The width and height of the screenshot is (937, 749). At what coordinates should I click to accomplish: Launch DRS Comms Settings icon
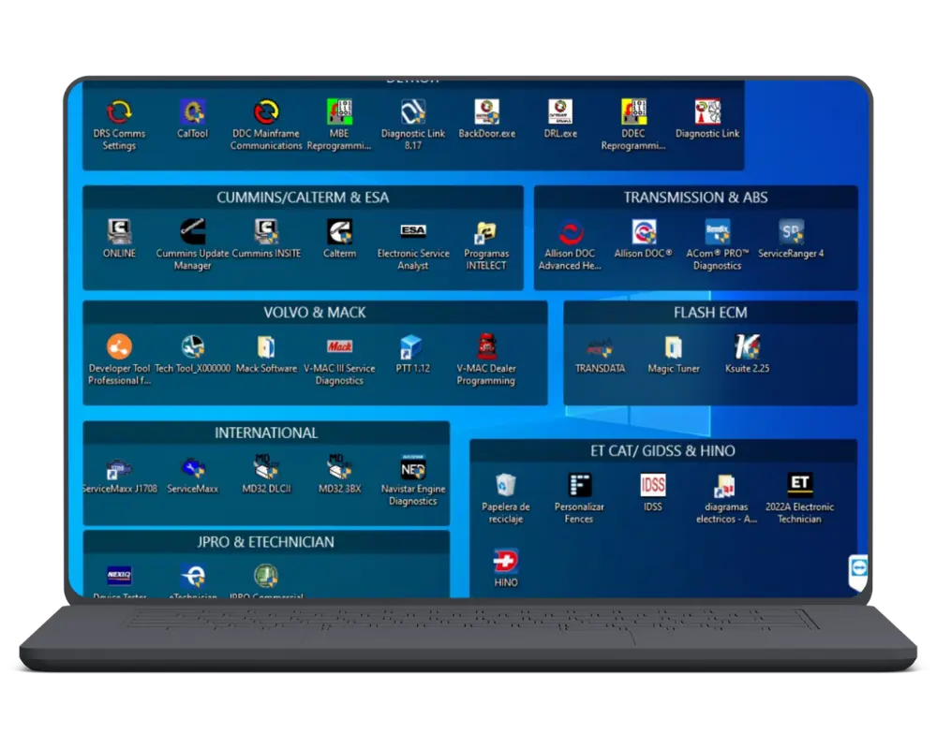[119, 113]
